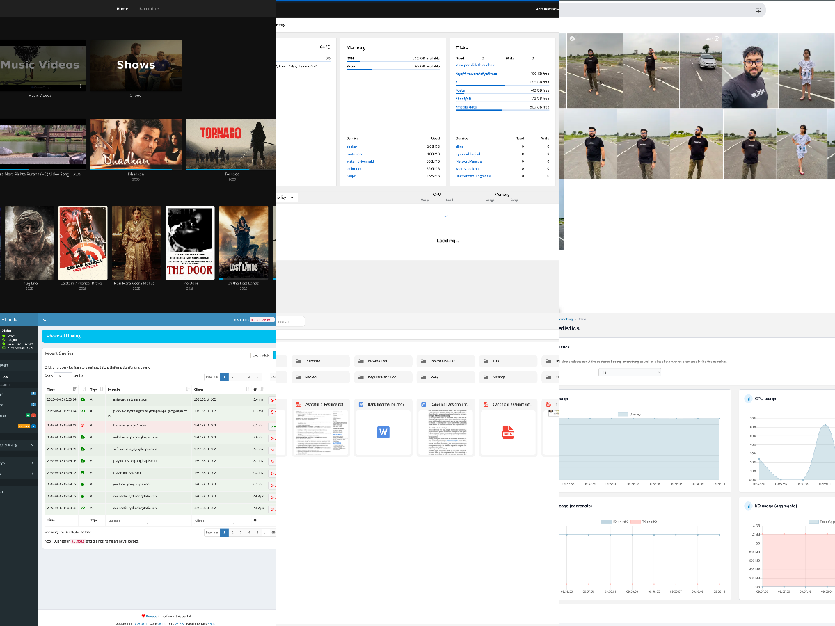
Task: Click the folder icon of the Savings folder
Action: (486, 377)
